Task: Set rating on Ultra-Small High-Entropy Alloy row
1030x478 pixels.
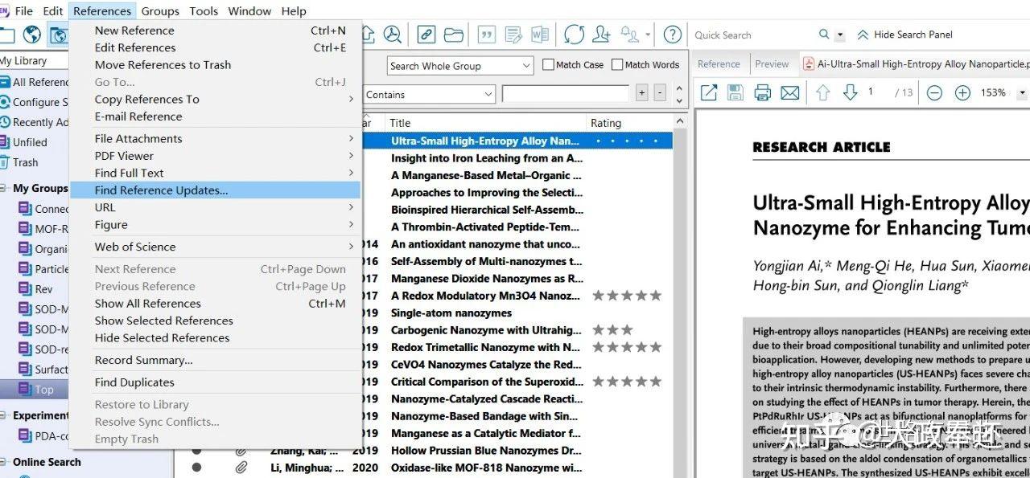Action: pos(628,141)
